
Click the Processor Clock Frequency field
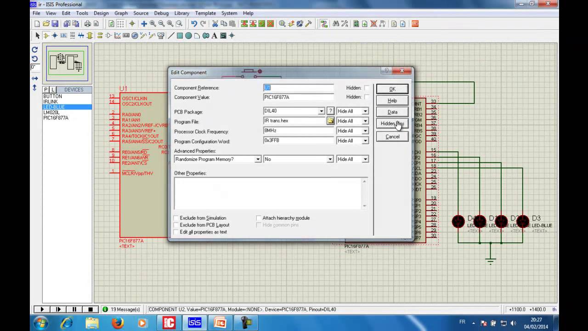pos(299,131)
